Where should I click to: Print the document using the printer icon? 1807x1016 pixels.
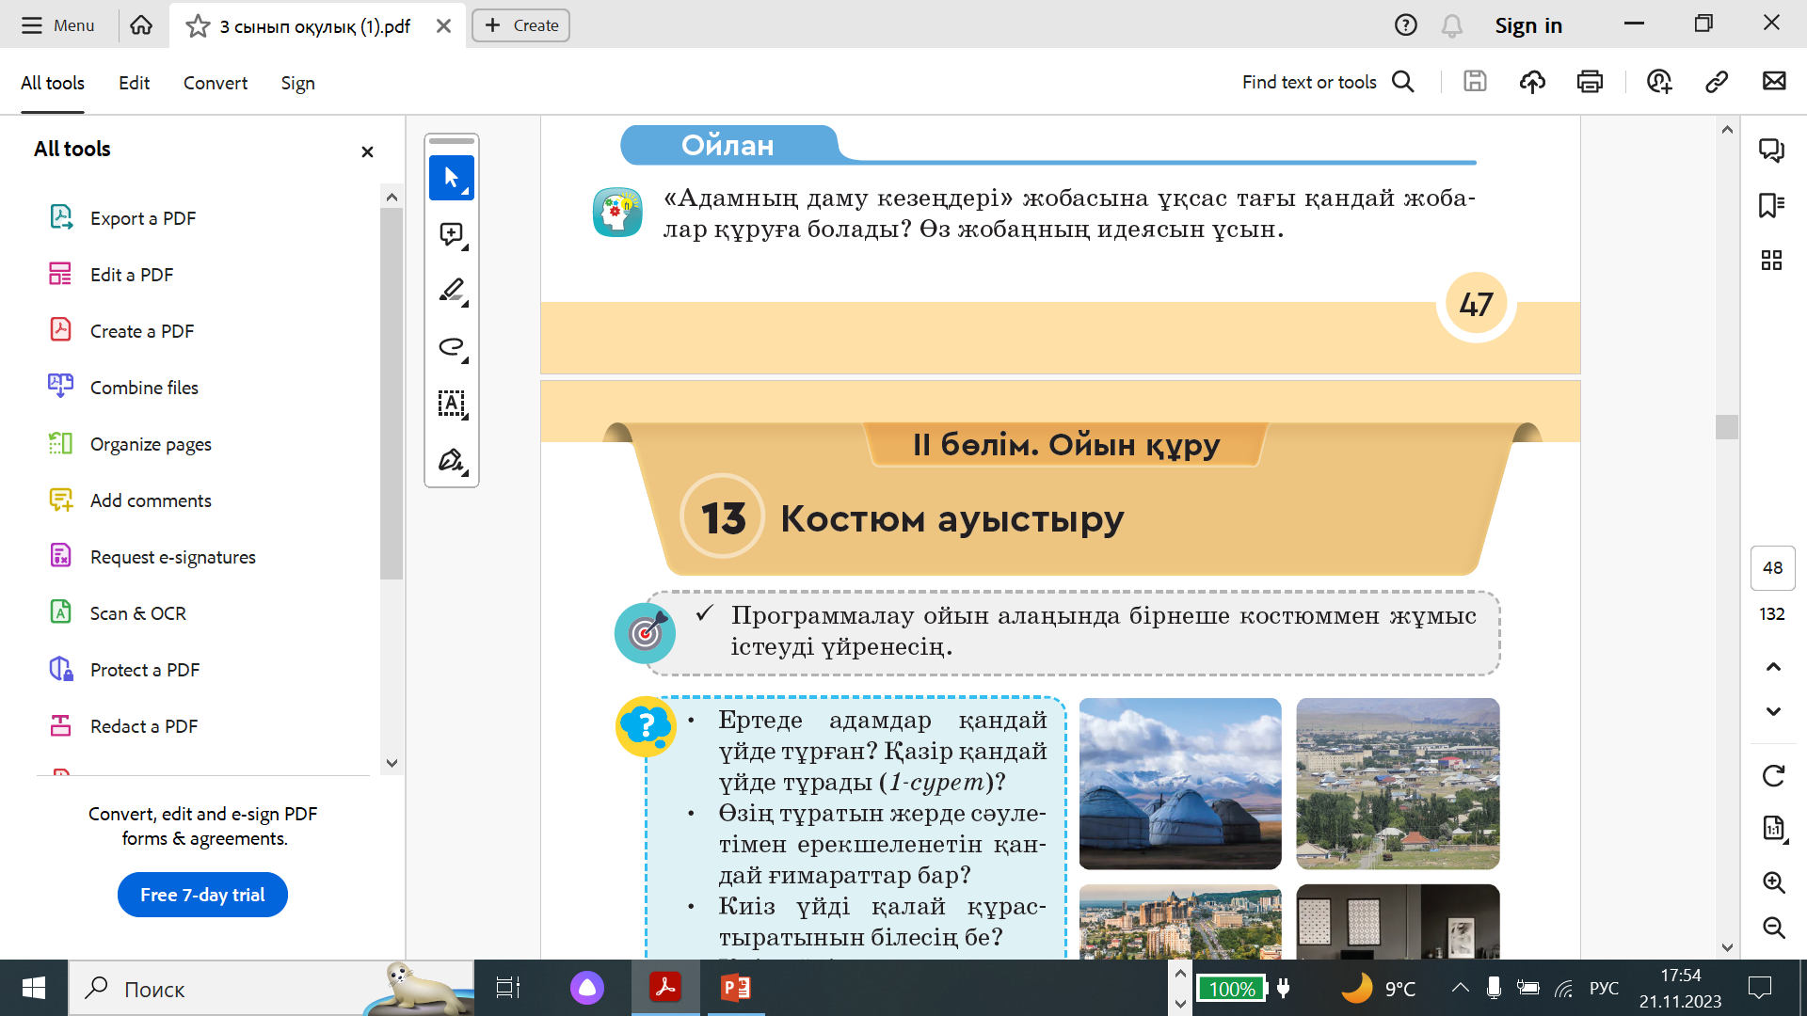coord(1590,82)
